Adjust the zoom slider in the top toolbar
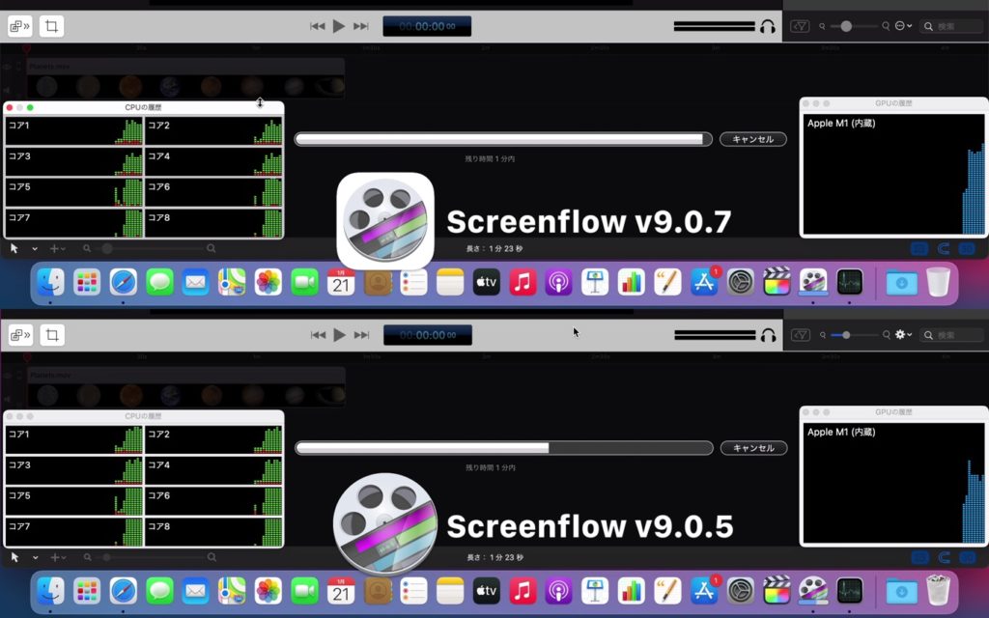989x618 pixels. pyautogui.click(x=844, y=25)
